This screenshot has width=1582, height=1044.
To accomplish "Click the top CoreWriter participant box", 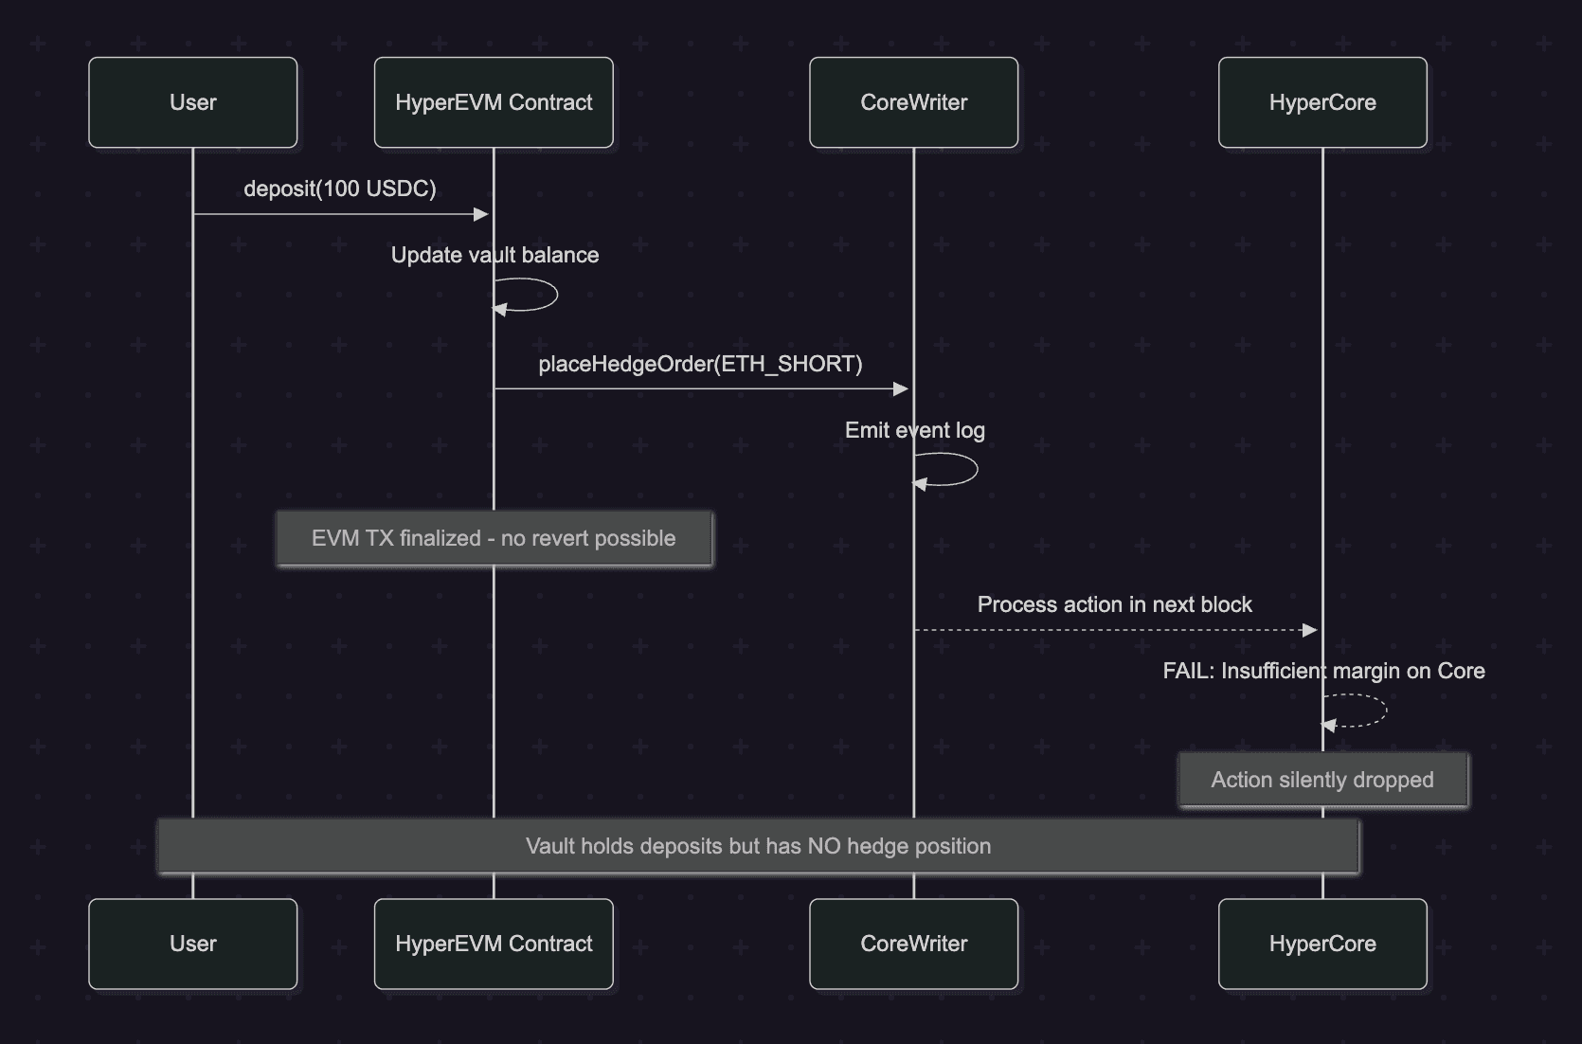I will [x=913, y=102].
